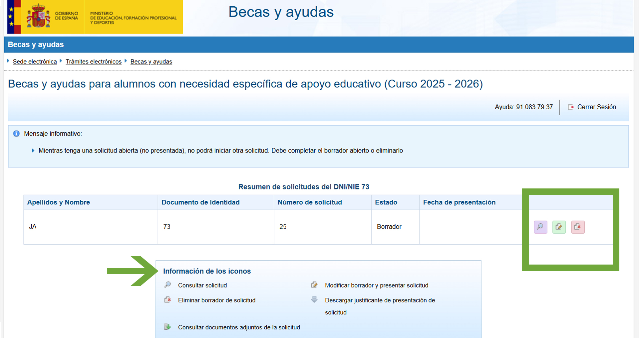Click the blue Becas y ayudas menu bar title
The width and height of the screenshot is (639, 338).
[x=36, y=45]
